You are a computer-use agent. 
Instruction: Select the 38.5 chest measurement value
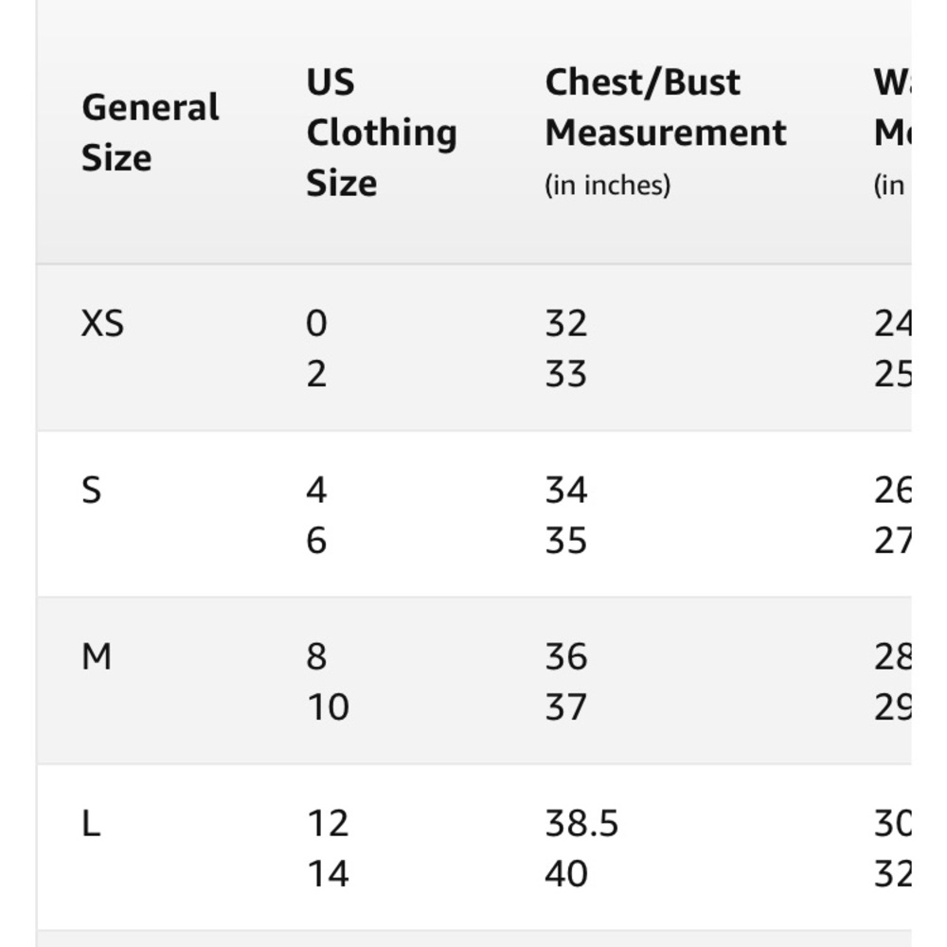pyautogui.click(x=581, y=824)
